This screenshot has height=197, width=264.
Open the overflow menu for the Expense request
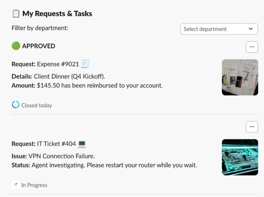tap(252, 47)
